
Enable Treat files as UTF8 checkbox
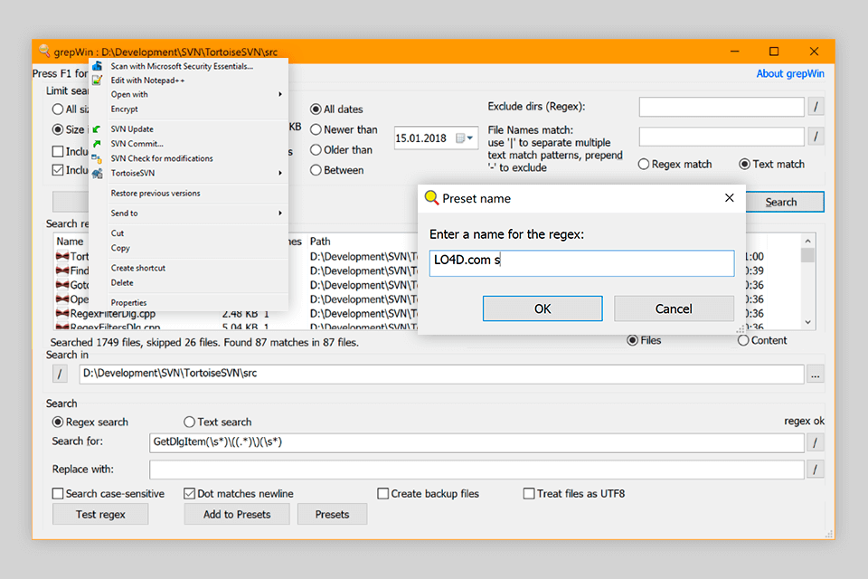pyautogui.click(x=529, y=494)
